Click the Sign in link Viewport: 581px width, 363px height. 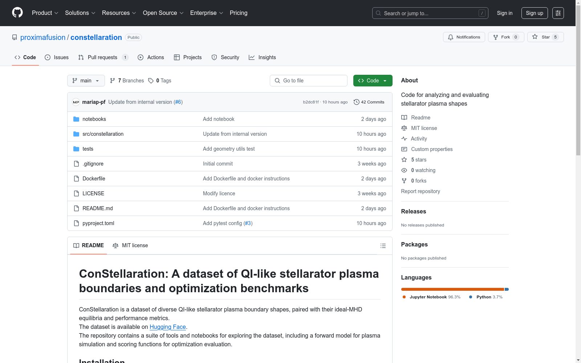coord(505,13)
